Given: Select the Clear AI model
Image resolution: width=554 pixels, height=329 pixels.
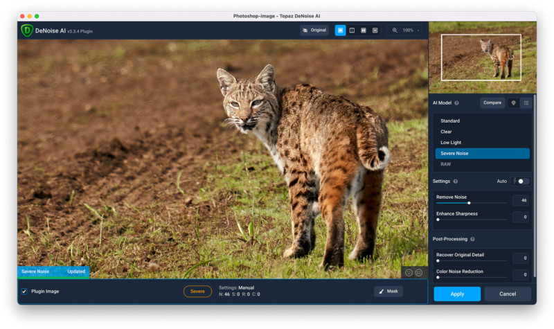Looking at the screenshot, I should pyautogui.click(x=482, y=132).
